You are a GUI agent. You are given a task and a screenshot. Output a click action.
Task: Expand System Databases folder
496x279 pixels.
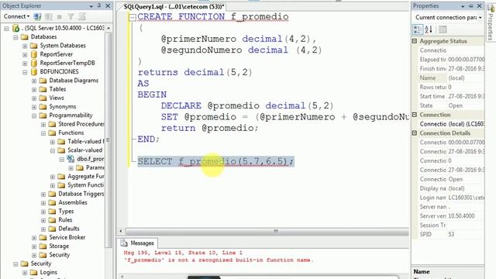click(25, 46)
